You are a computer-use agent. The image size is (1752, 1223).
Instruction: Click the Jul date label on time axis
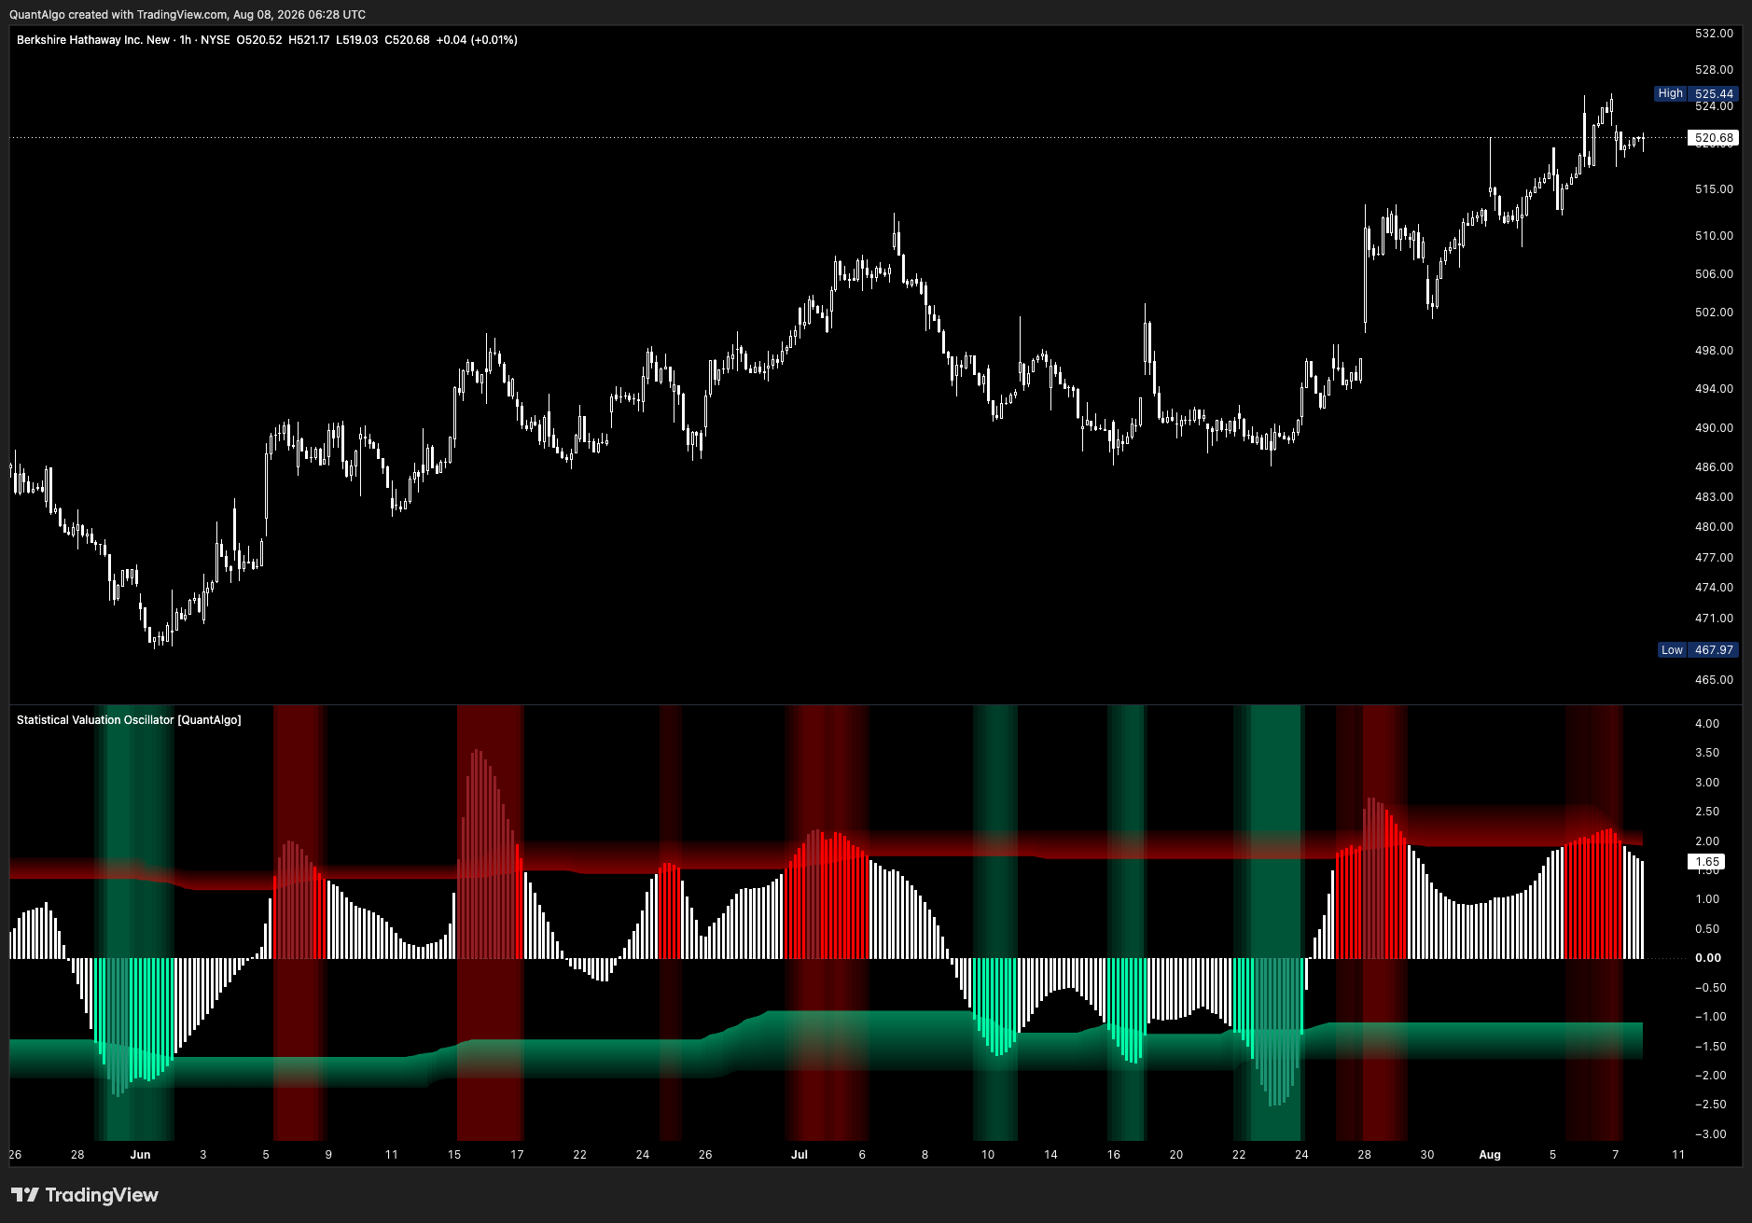pos(799,1155)
